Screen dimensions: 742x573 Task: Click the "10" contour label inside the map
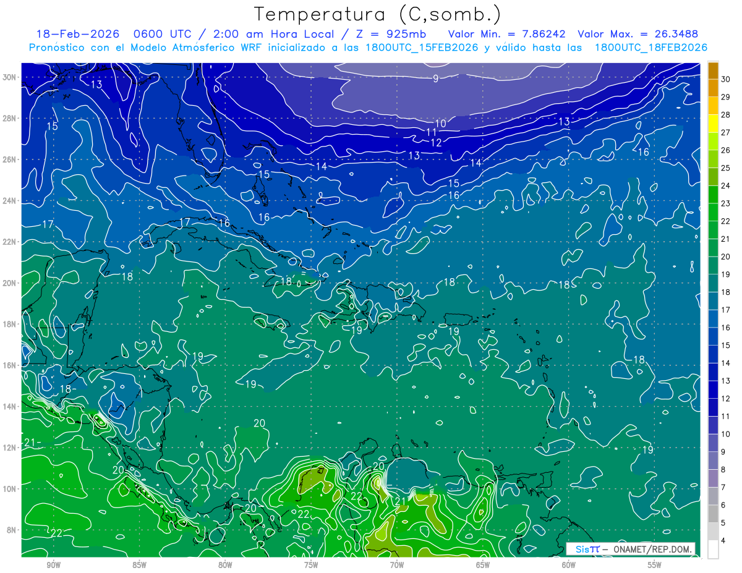440,124
